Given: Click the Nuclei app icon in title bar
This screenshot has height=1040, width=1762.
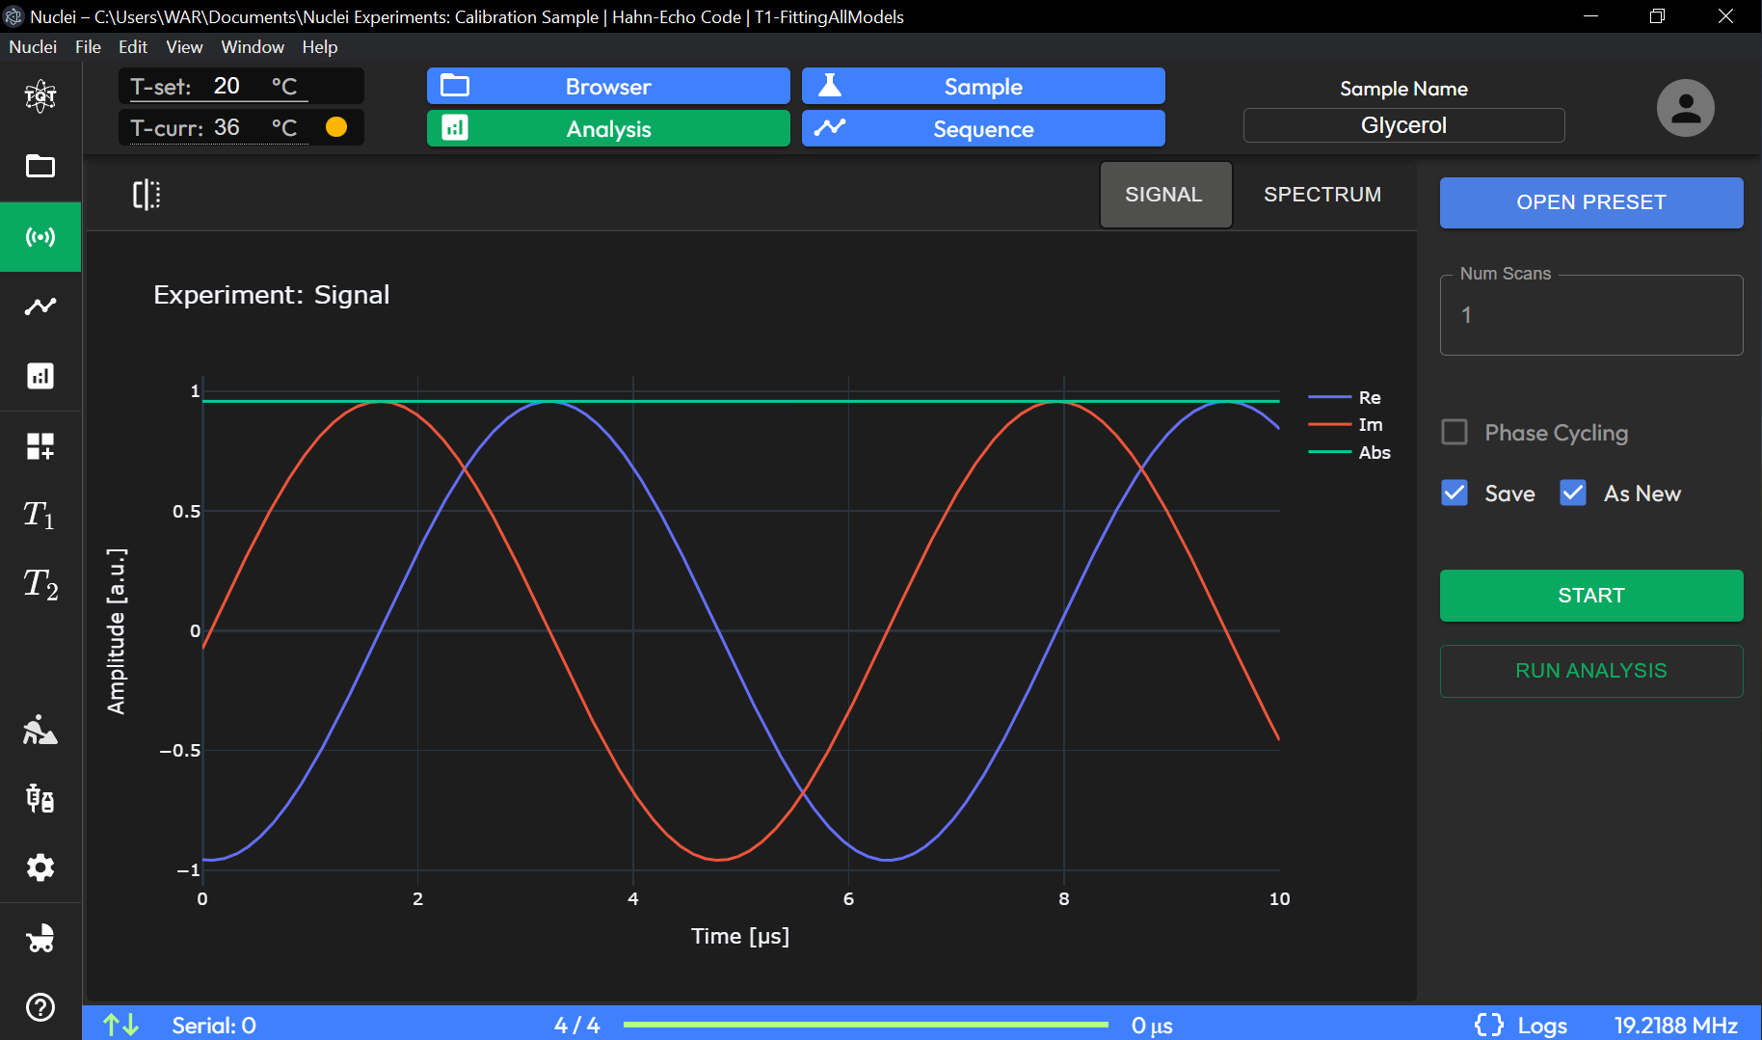Looking at the screenshot, I should [13, 16].
